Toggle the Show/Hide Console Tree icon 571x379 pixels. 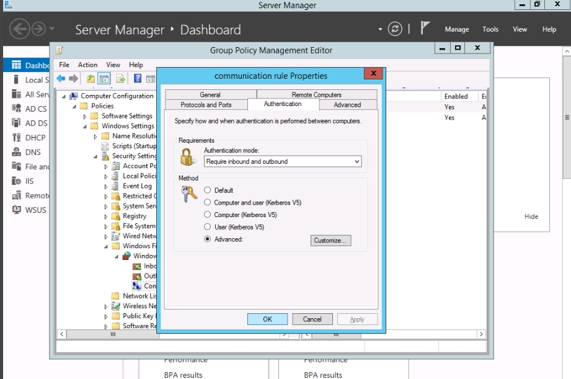pos(104,79)
